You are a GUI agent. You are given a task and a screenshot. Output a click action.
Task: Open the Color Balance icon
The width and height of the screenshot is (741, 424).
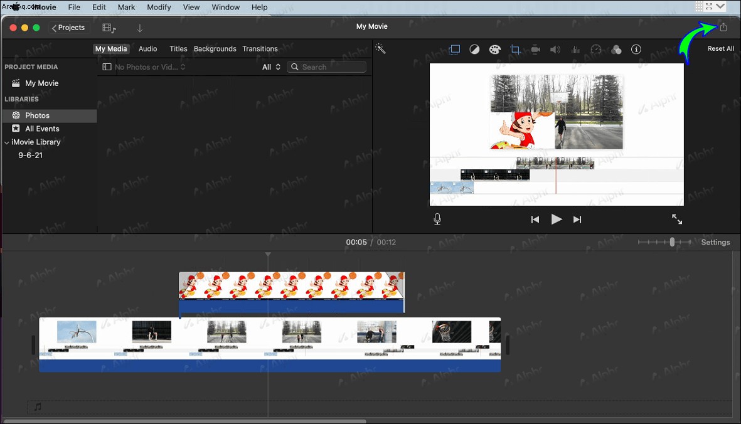pyautogui.click(x=474, y=50)
